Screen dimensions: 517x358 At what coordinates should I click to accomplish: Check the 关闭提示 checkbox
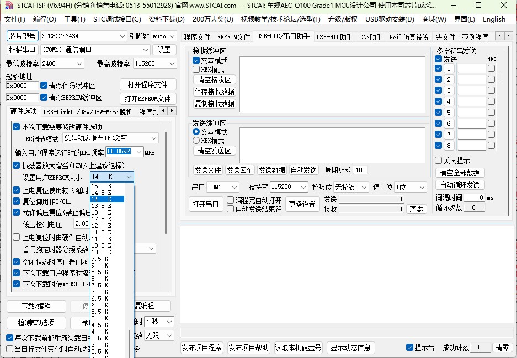pyautogui.click(x=438, y=160)
